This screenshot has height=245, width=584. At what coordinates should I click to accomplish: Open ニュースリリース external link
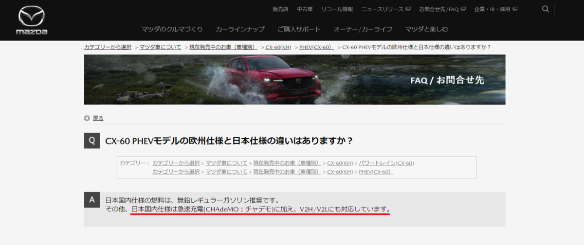386,9
